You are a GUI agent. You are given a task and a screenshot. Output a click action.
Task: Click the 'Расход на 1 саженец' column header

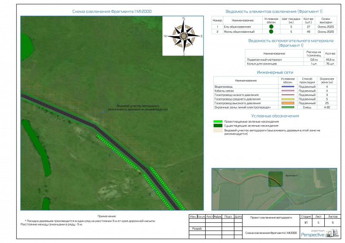[314, 54]
